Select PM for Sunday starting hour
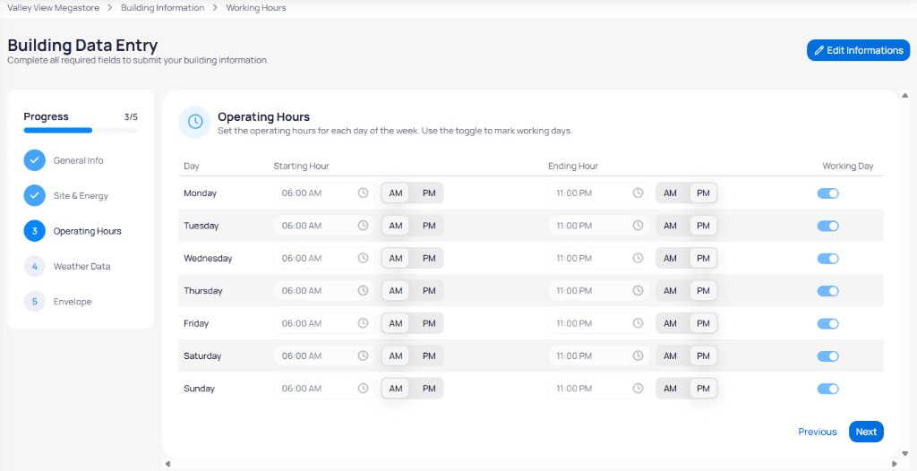Screen dimensions: 917x471 pyautogui.click(x=429, y=389)
